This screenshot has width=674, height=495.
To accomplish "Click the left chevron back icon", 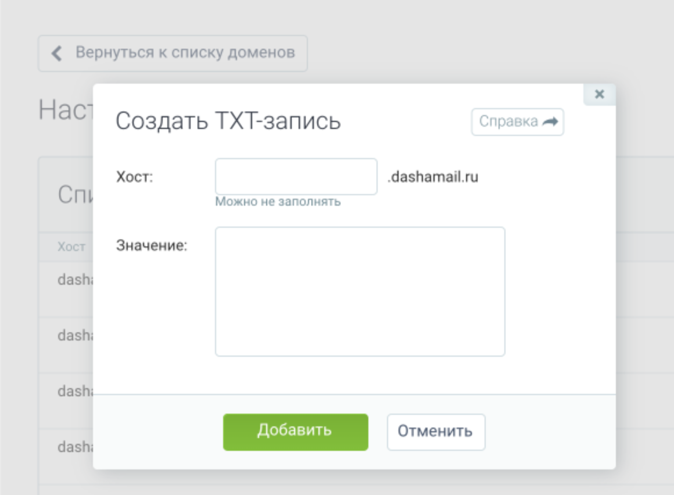I will (x=56, y=53).
